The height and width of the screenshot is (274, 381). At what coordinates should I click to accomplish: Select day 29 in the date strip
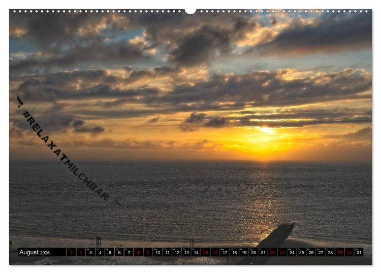[340, 252]
